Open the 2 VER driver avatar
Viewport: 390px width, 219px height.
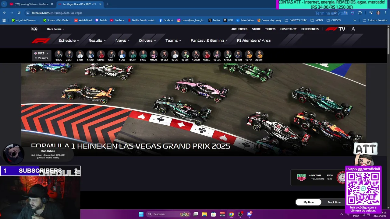[x=69, y=56]
